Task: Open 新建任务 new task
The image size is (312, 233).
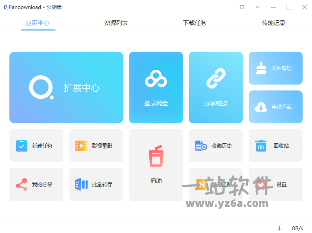Action: point(36,146)
